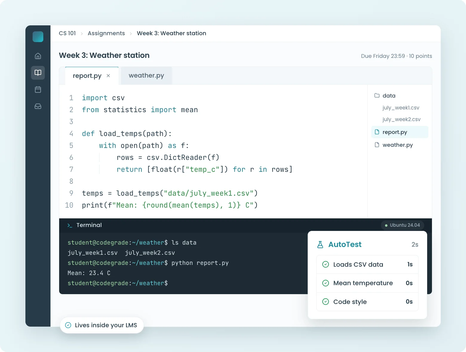This screenshot has height=352, width=466.
Task: Click the AutoTest heading
Action: (345, 245)
